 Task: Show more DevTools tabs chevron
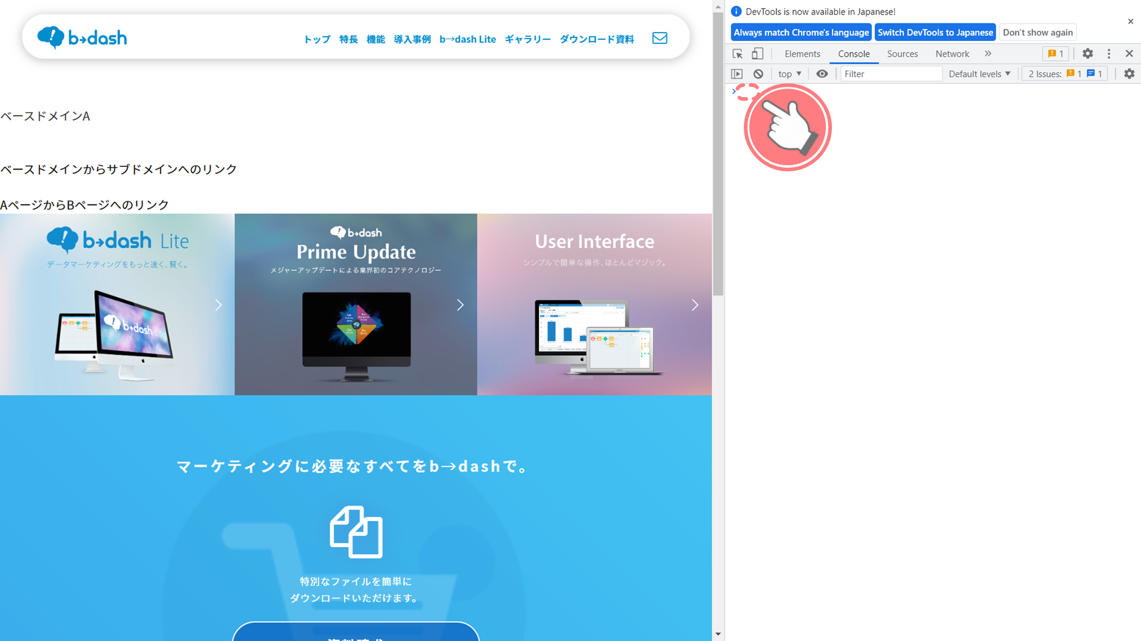tap(988, 54)
